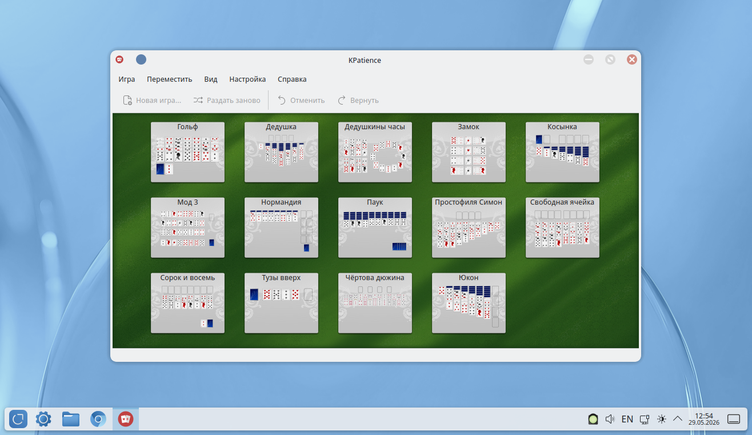Expand the hidden system tray icons arrow

(678, 419)
